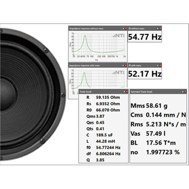Click blue options icon on f0 with mass panel
This screenshot has width=189, height=189.
click(158, 65)
